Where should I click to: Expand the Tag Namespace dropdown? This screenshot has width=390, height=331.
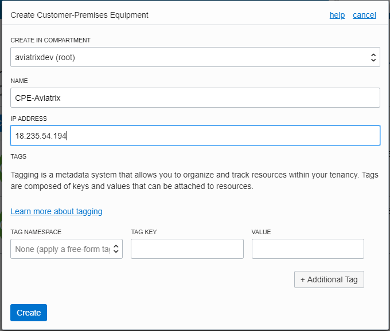[x=62, y=249]
